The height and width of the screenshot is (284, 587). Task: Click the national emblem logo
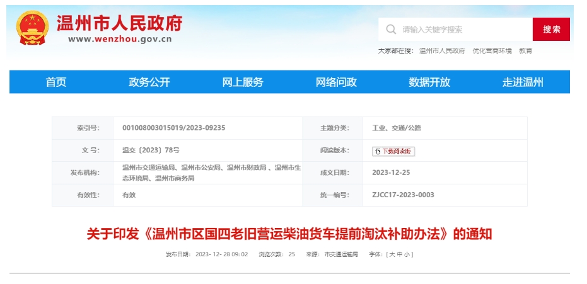pyautogui.click(x=32, y=28)
